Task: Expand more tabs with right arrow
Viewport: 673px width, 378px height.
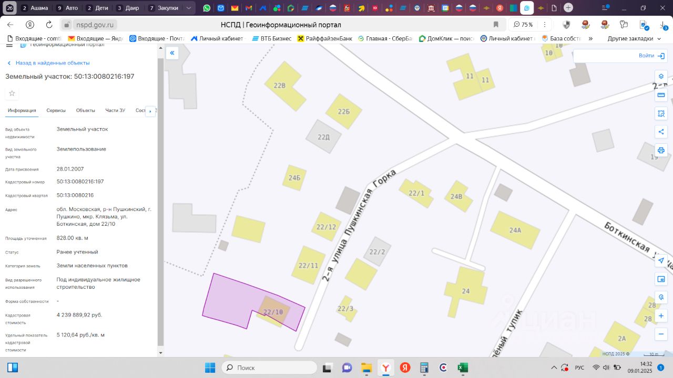Action: [150, 111]
